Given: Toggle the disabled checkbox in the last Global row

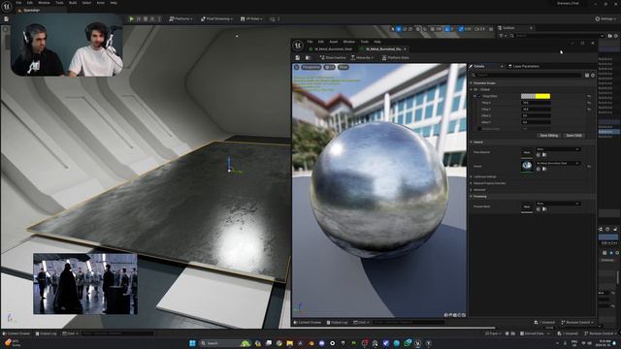Looking at the screenshot, I should point(478,129).
